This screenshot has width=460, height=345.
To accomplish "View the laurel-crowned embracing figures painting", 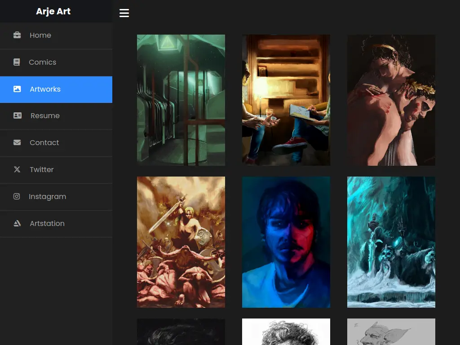I will point(391,100).
